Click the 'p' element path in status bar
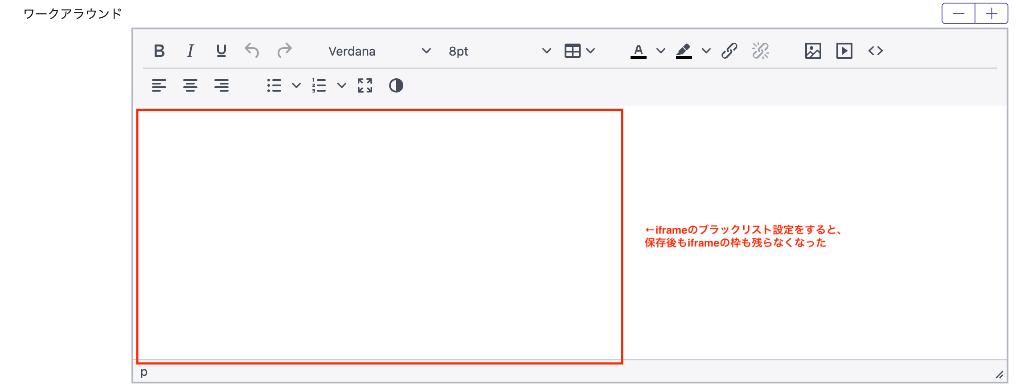 143,372
